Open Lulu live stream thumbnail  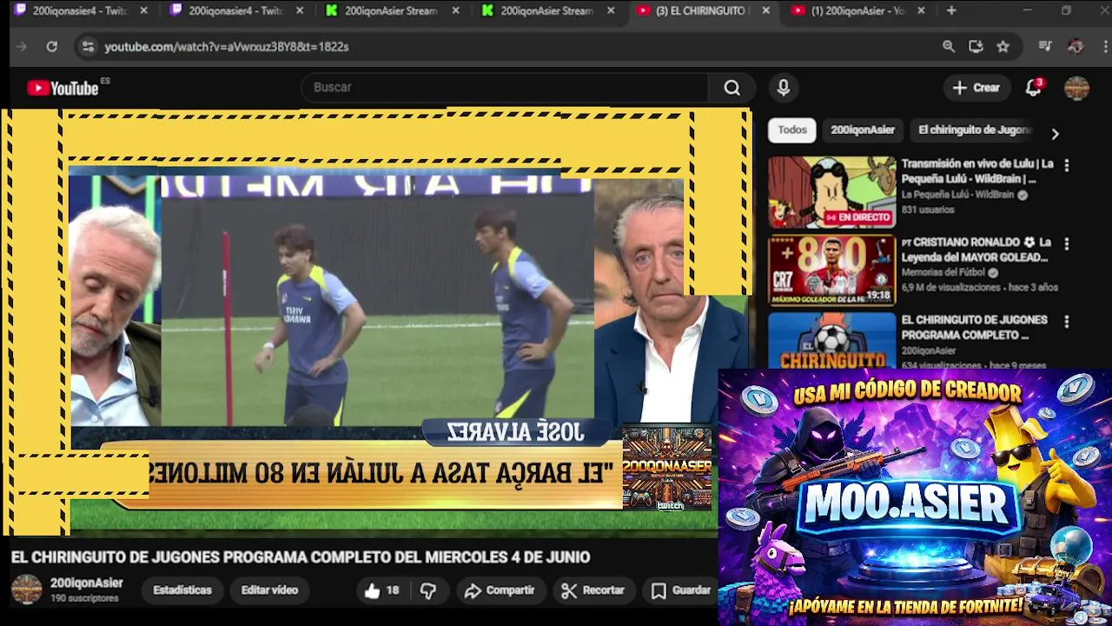pyautogui.click(x=831, y=192)
